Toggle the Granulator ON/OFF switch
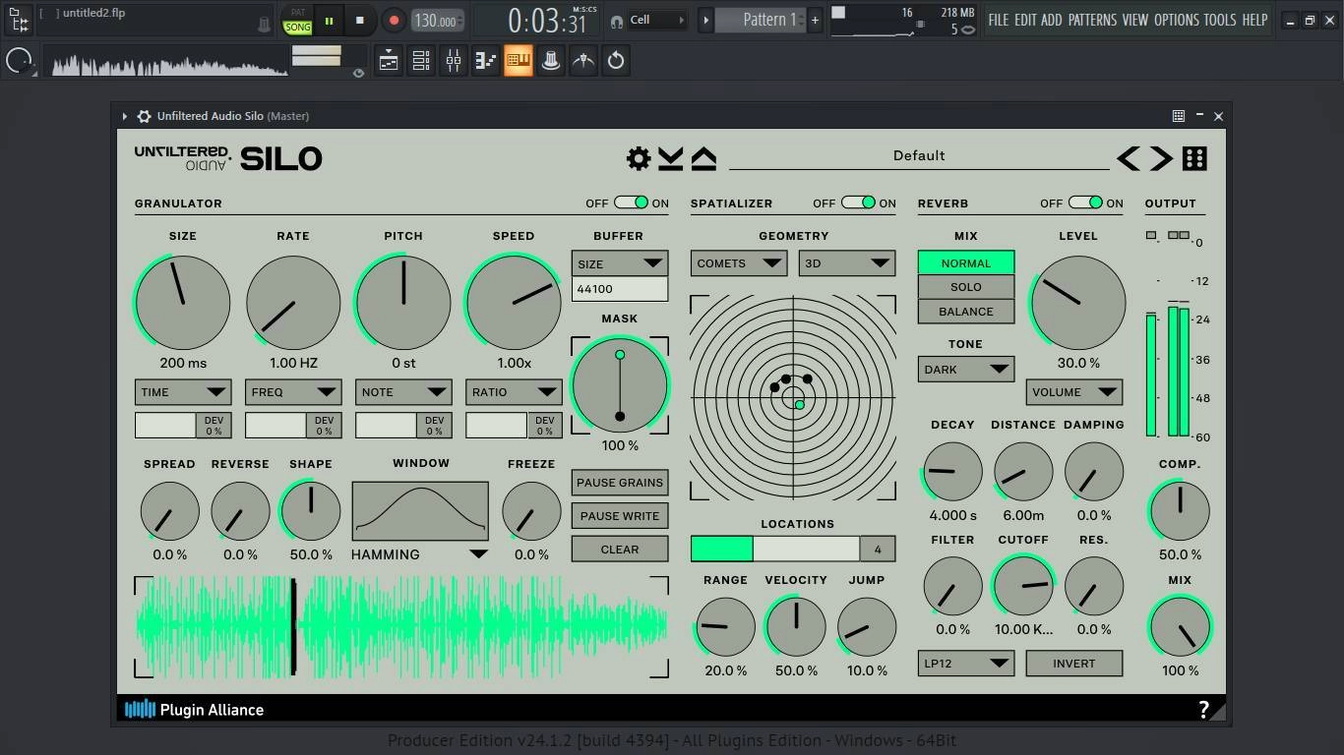The height and width of the screenshot is (755, 1344). (631, 203)
